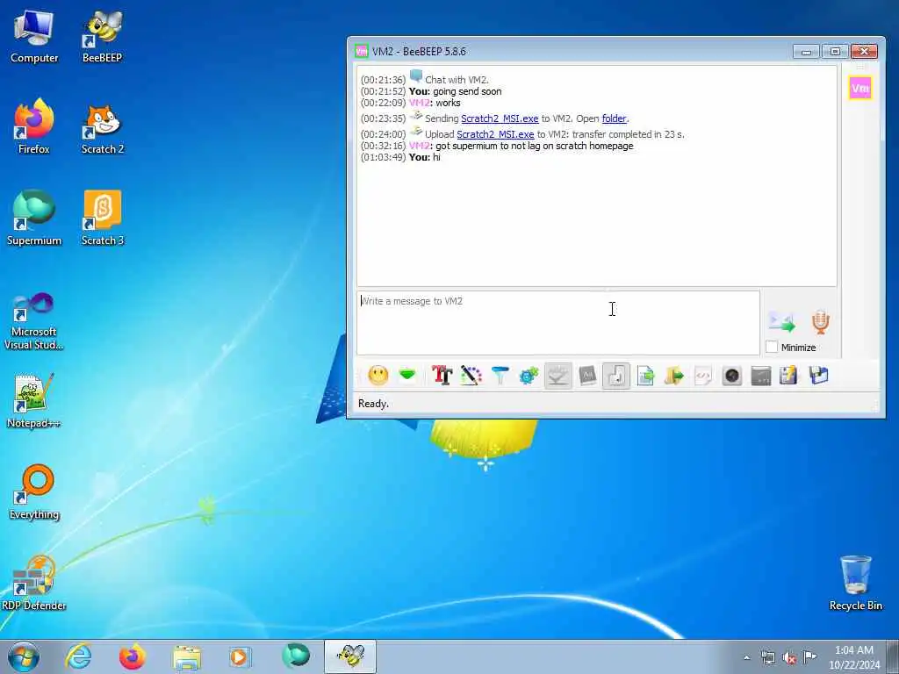Click the "You: hi" chat message

424,157
